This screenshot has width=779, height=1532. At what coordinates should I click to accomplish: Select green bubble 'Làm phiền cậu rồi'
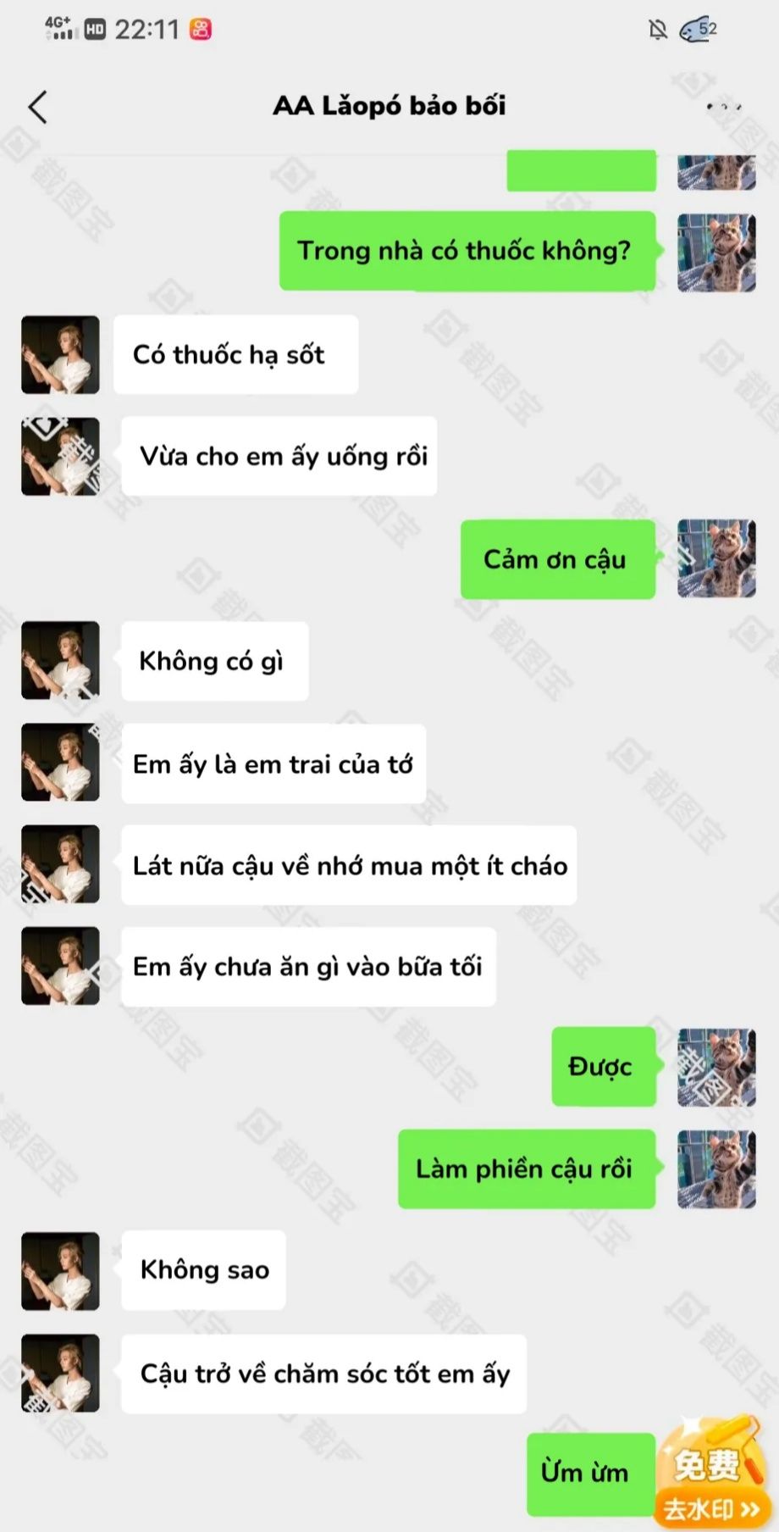point(527,1168)
